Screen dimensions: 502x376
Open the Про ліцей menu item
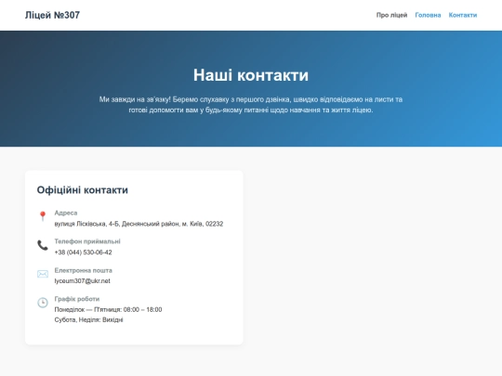pyautogui.click(x=391, y=15)
